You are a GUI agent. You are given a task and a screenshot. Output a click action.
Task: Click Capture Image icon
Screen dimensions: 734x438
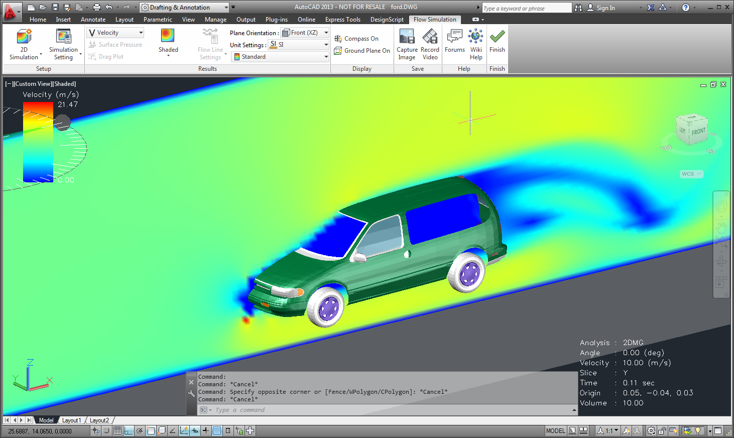pos(407,37)
